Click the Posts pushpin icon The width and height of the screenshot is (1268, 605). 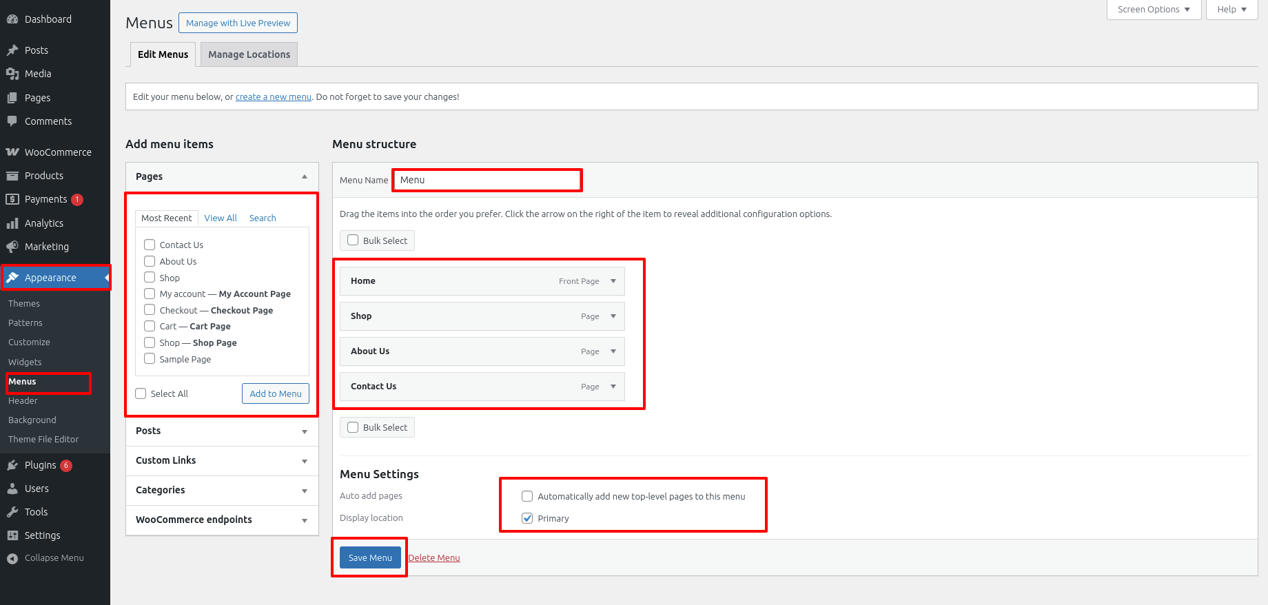click(12, 50)
